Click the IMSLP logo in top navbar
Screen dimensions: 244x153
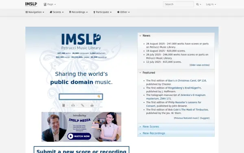(31, 4)
